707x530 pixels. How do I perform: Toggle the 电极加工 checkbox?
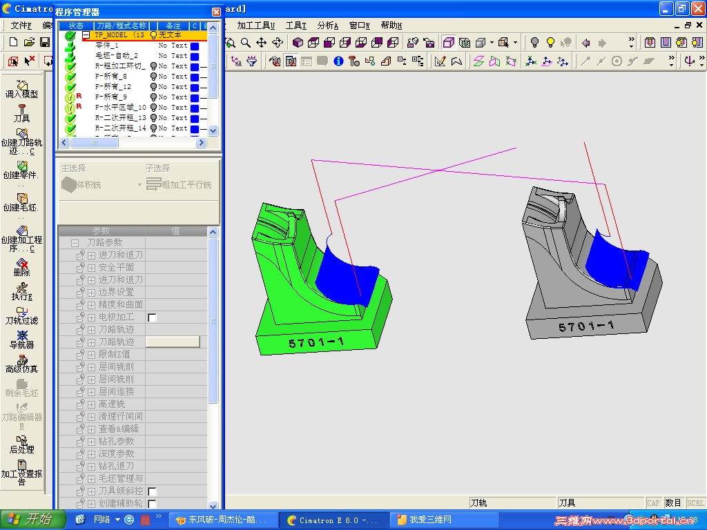(153, 317)
